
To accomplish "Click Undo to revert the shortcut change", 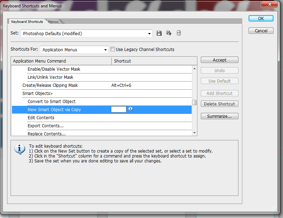I will click(219, 70).
